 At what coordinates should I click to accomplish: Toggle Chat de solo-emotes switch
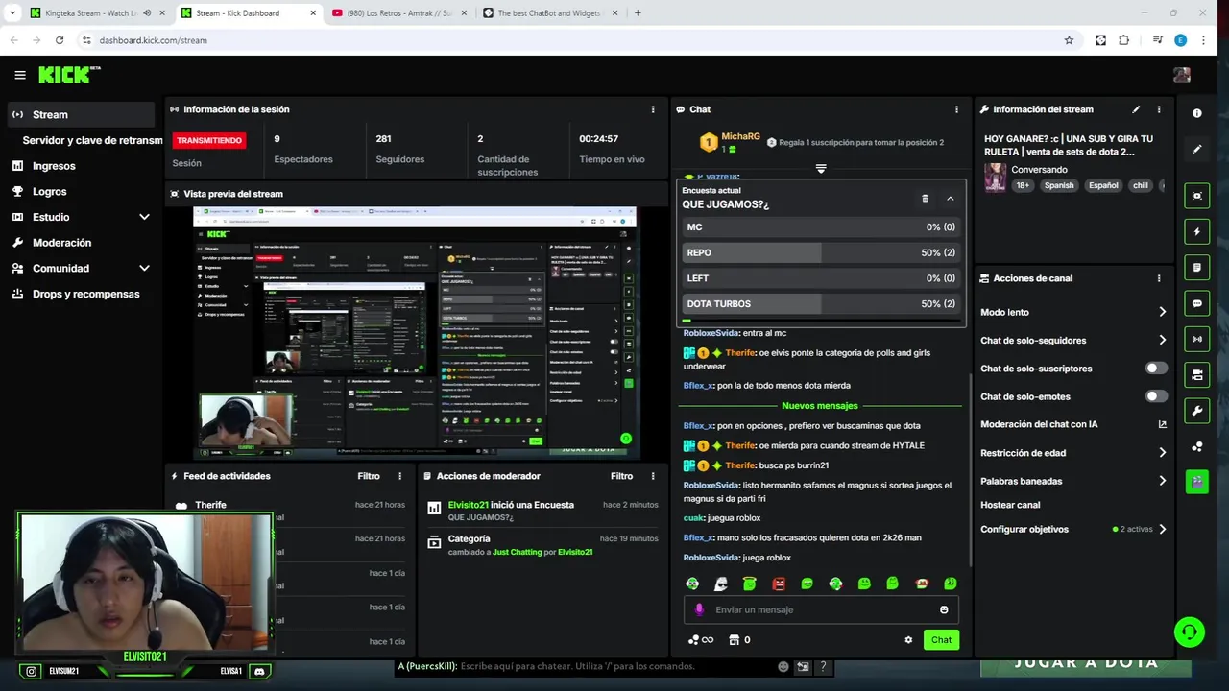1156,396
